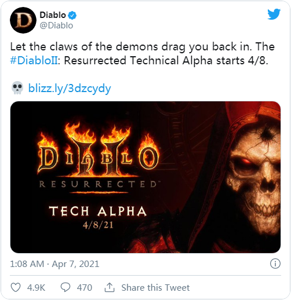Click the blue verified badge
Viewport: 291px width, 300px height.
72,15
